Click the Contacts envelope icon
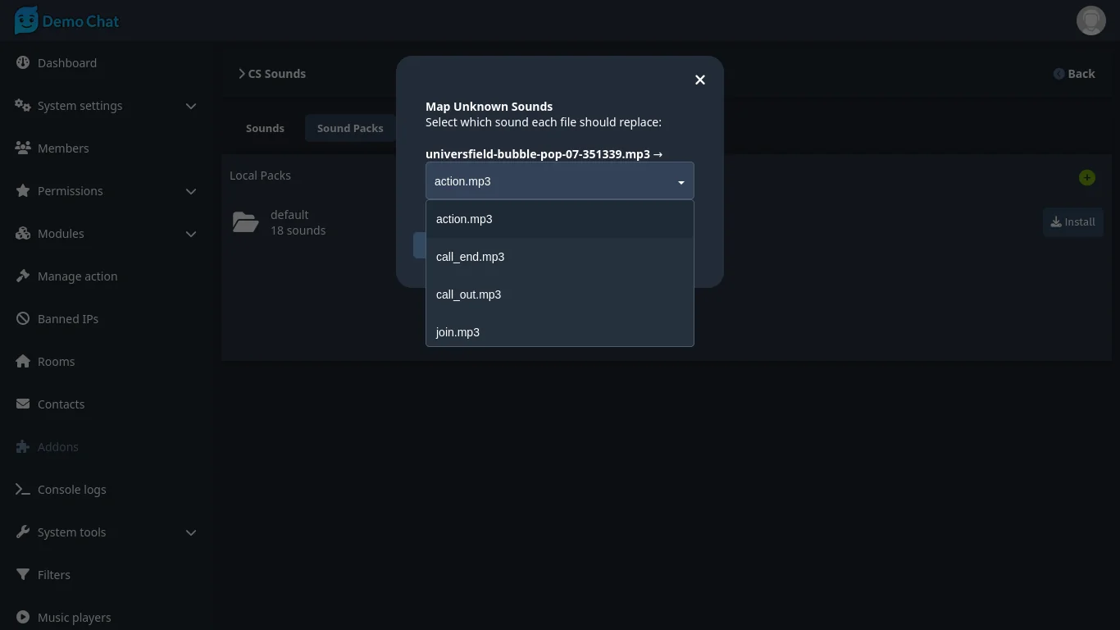 tap(23, 404)
